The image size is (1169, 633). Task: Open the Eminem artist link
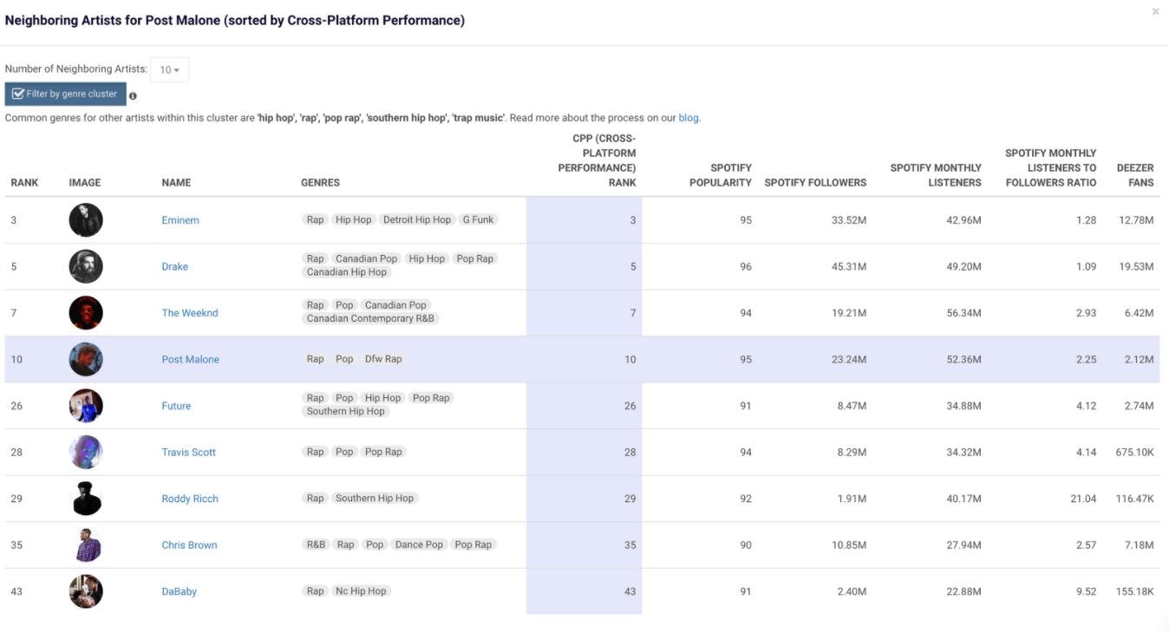point(180,220)
